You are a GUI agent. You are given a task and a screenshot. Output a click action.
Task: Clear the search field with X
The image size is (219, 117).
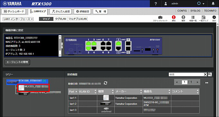(x=205, y=74)
